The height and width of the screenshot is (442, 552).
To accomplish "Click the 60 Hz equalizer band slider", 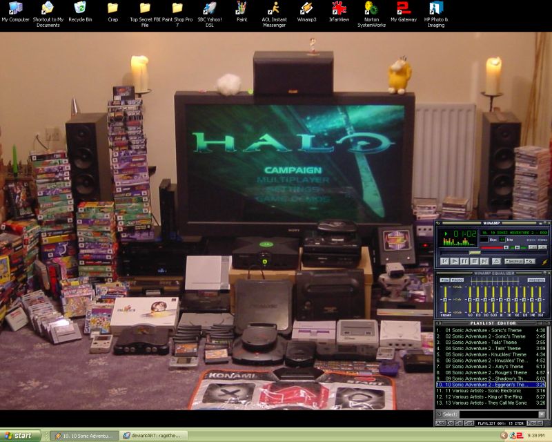I will pyautogui.click(x=470, y=300).
